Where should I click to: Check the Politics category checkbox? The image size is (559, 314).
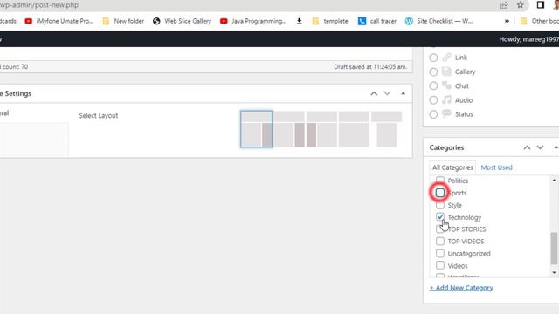(x=440, y=180)
